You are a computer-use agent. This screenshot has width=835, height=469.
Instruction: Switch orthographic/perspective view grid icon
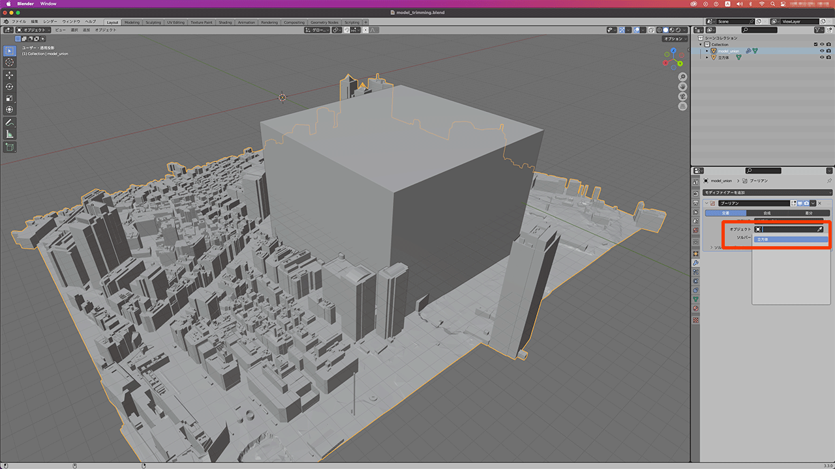point(682,106)
